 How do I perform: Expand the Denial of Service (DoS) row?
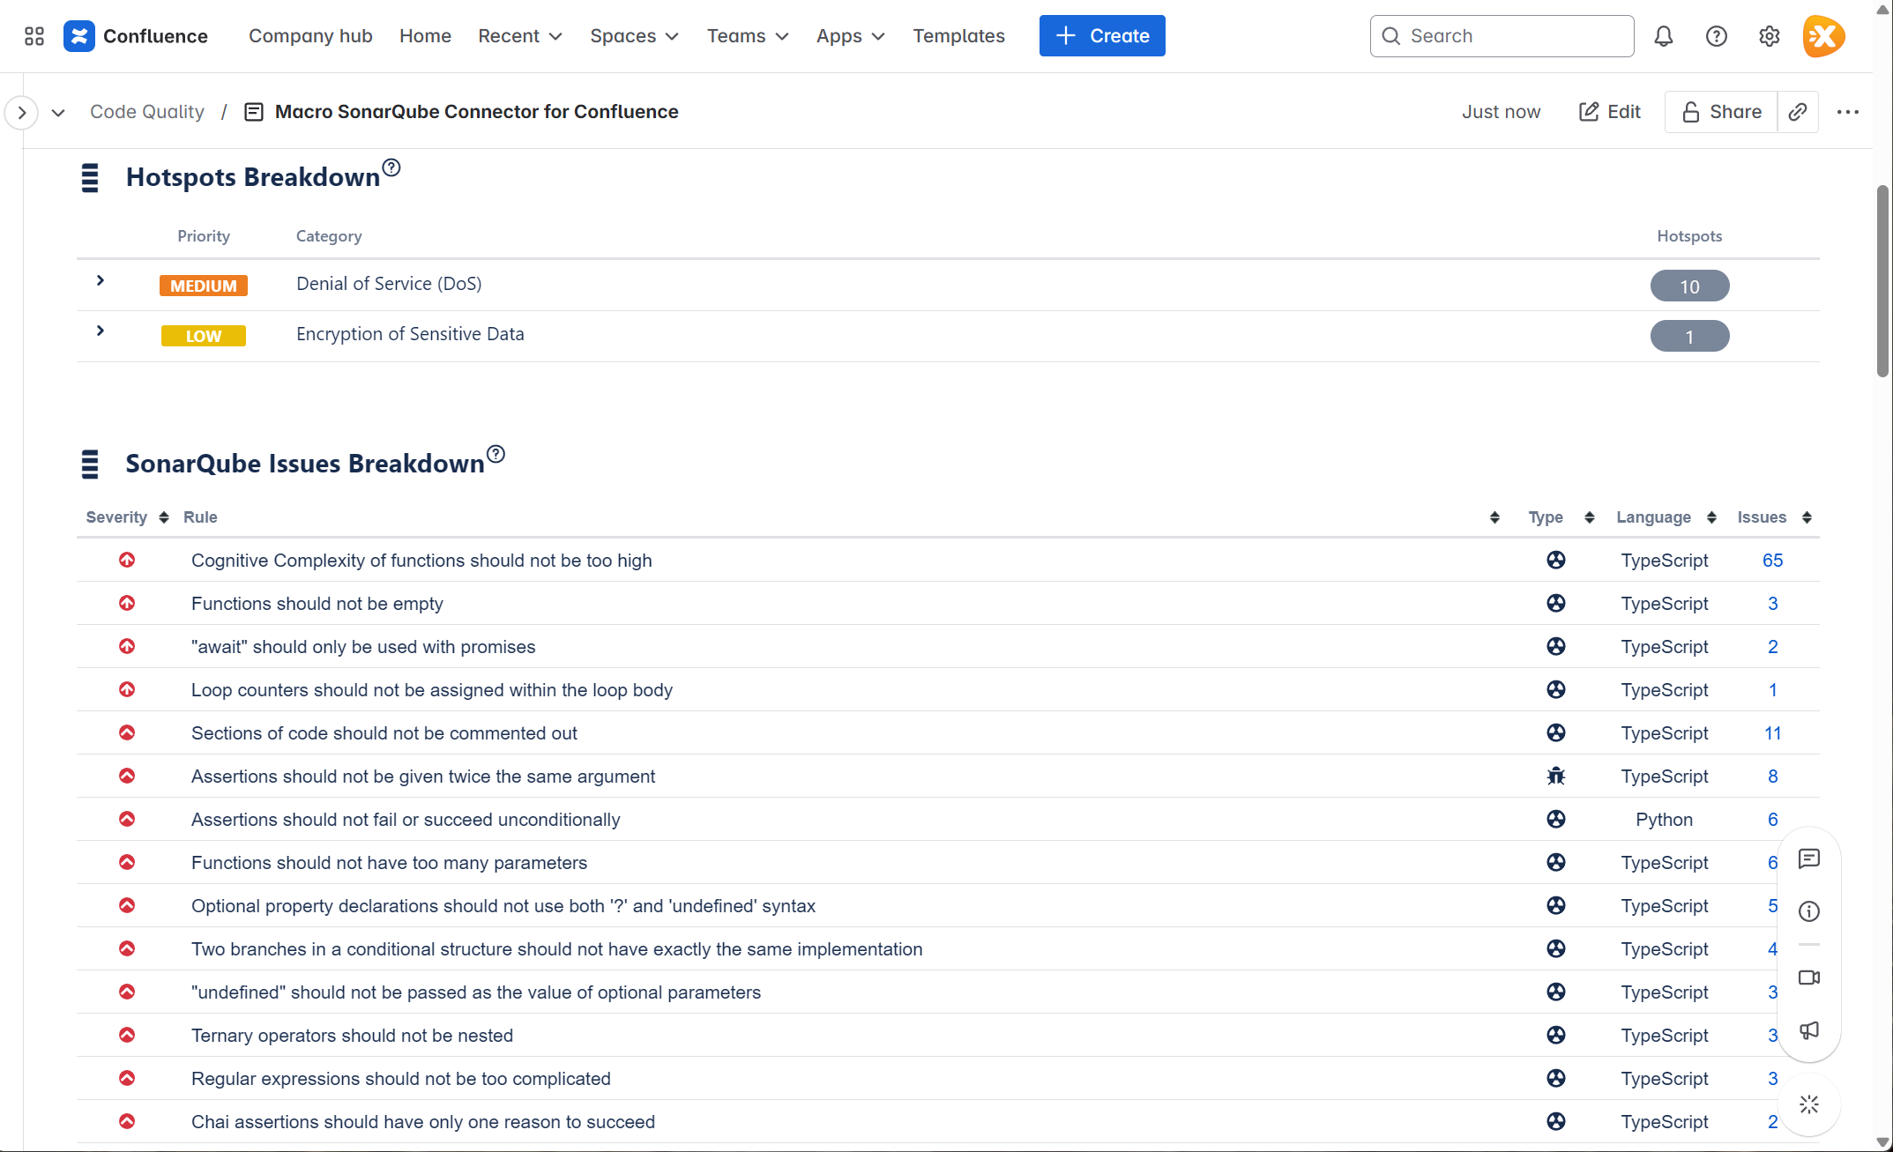pyautogui.click(x=99, y=280)
